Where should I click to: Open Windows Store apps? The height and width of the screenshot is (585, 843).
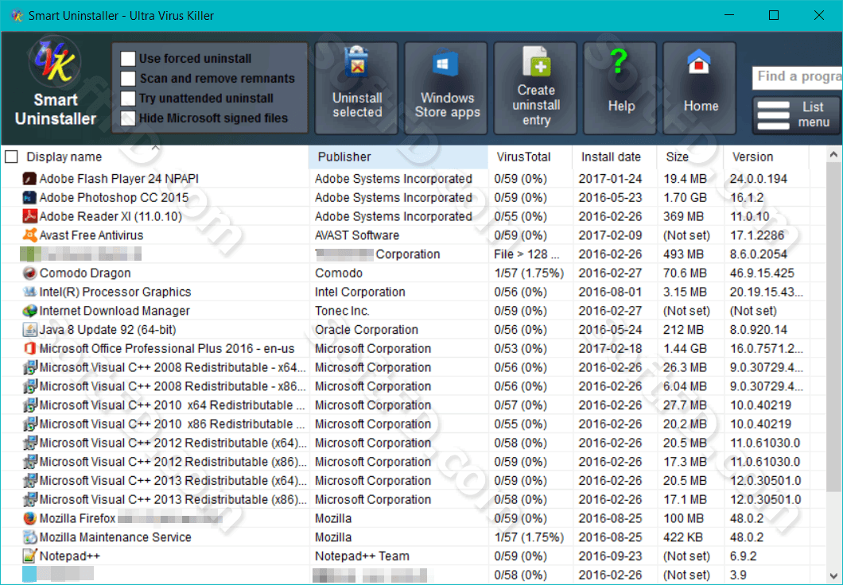tap(446, 88)
